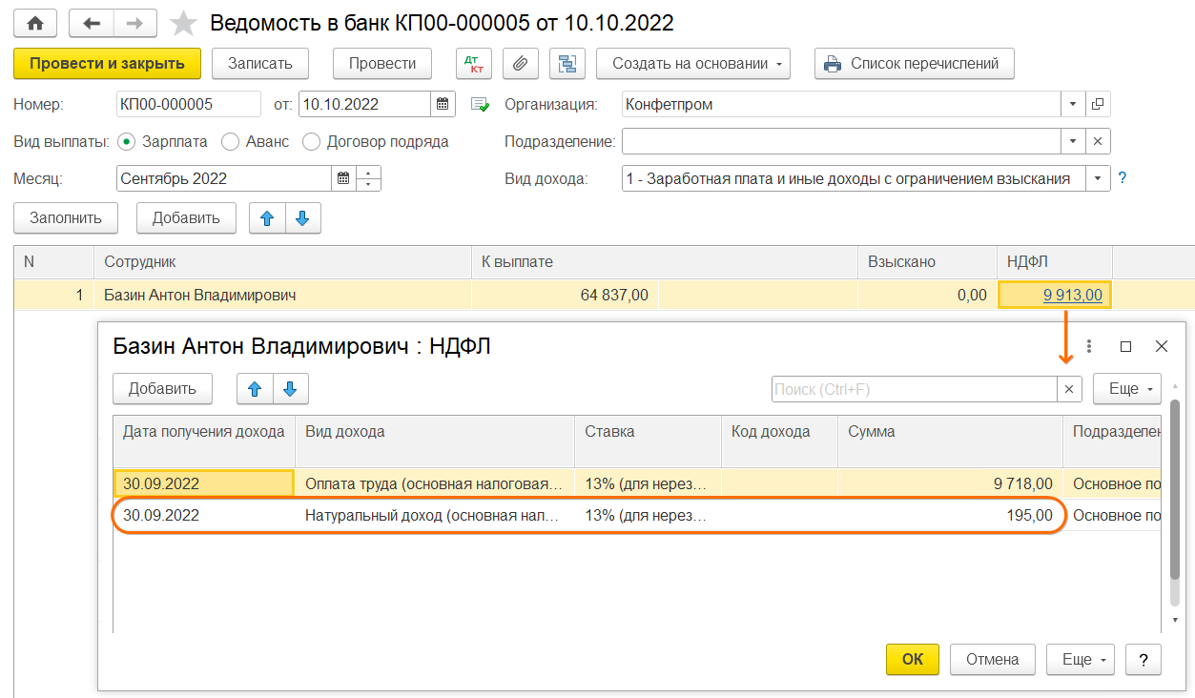
Task: Click Провести и закрыть button
Action: coord(107,64)
